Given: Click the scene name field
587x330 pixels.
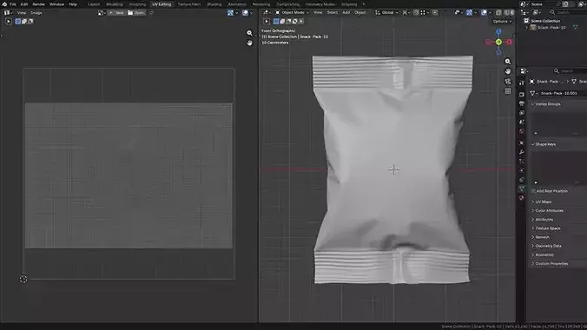Looking at the screenshot, I should (544, 4).
